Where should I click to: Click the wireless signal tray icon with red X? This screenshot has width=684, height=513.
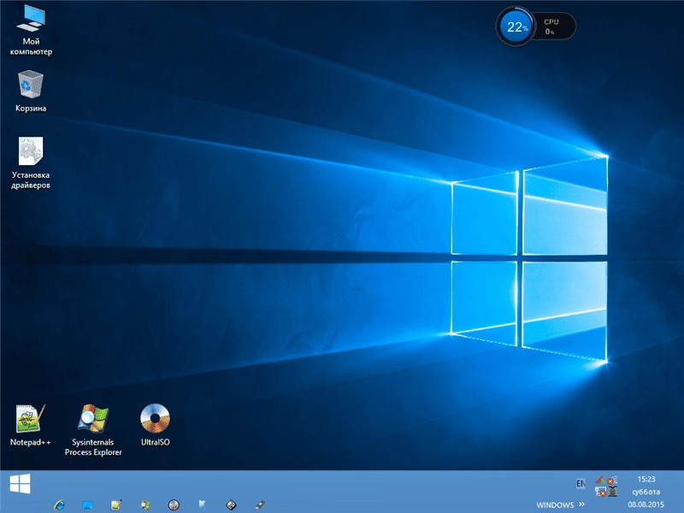[612, 480]
